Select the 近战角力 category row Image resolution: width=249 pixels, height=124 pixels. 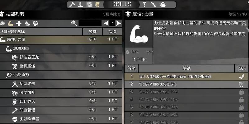pyautogui.click(x=61, y=75)
